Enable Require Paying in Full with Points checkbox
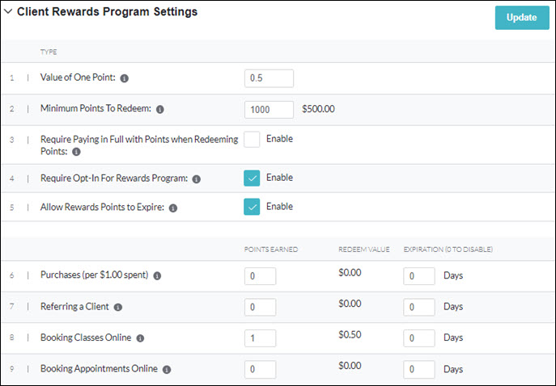The width and height of the screenshot is (556, 386). (252, 139)
